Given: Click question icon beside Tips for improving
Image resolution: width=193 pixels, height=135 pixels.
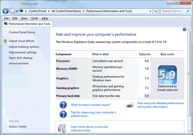Looking at the screenshot, I should (63, 114).
